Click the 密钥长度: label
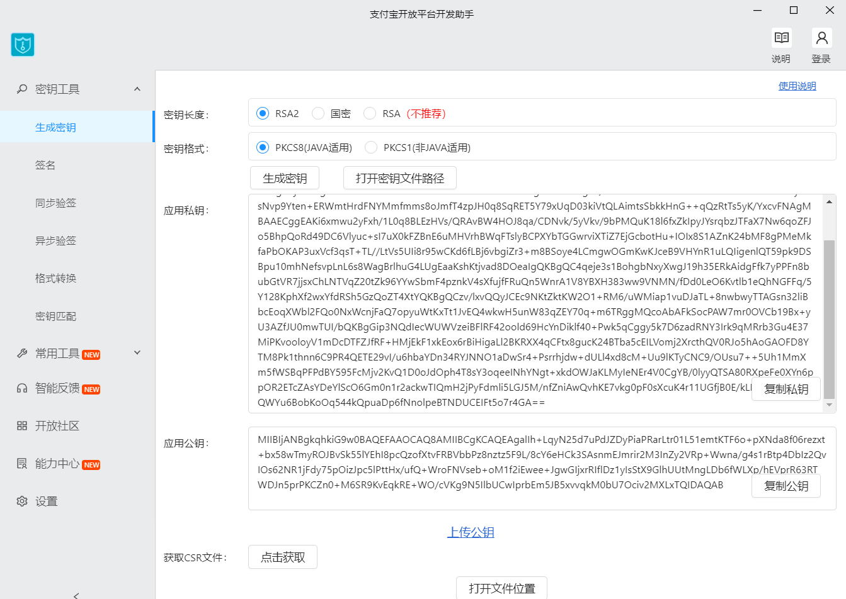846x599 pixels. 186,115
